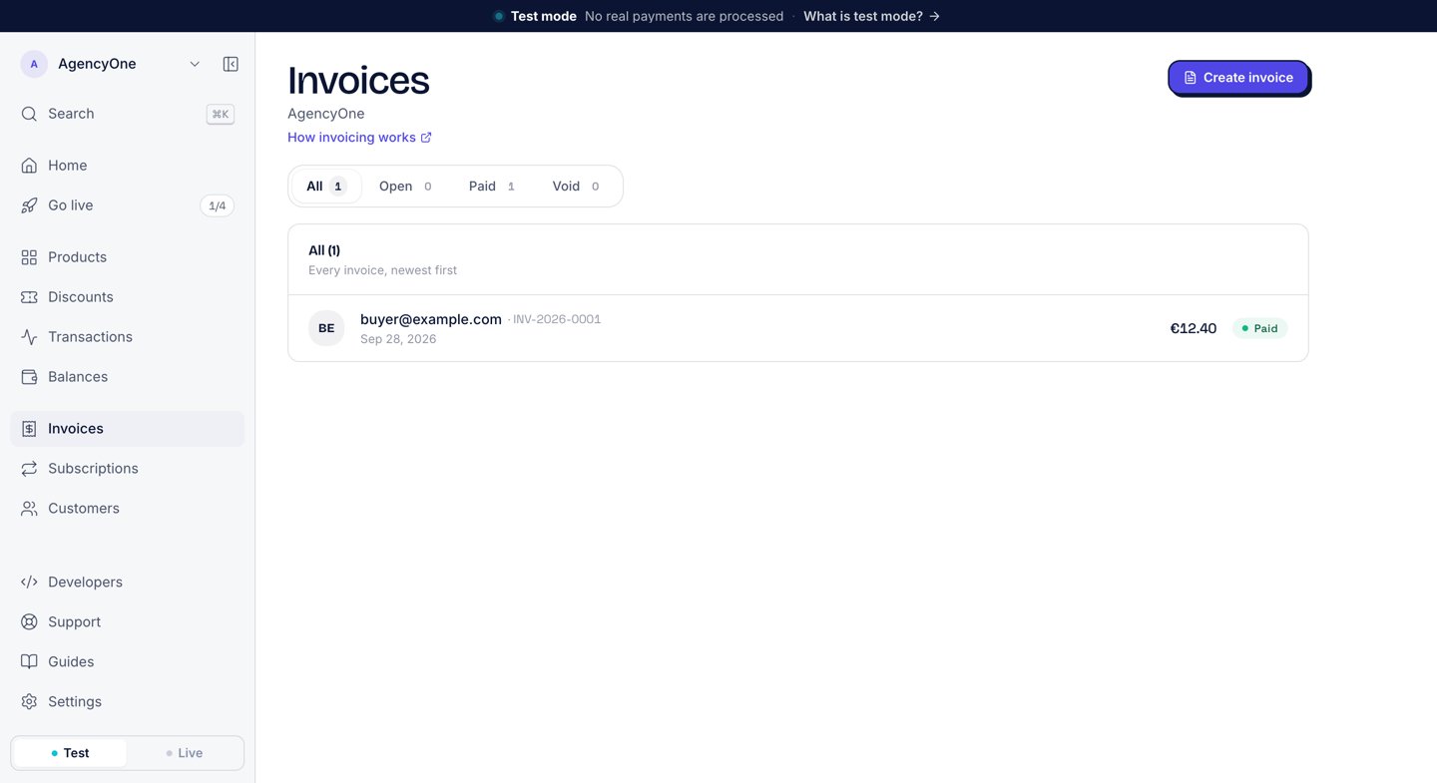
Task: Click the Invoices receipt icon in the sidebar
Action: 29,429
